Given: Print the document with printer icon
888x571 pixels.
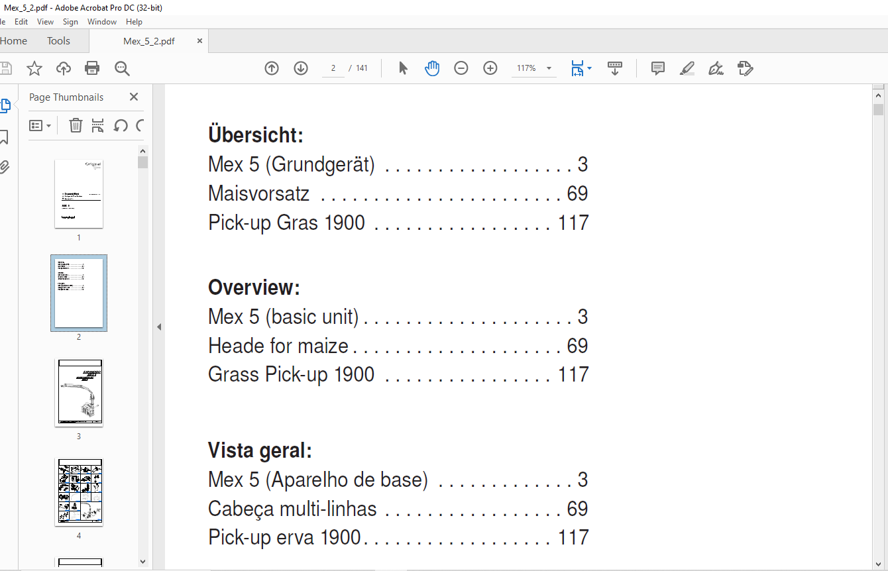Looking at the screenshot, I should pyautogui.click(x=92, y=68).
